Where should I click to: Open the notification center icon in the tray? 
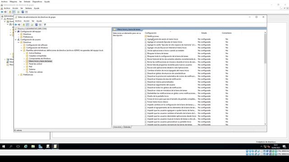click(284, 146)
